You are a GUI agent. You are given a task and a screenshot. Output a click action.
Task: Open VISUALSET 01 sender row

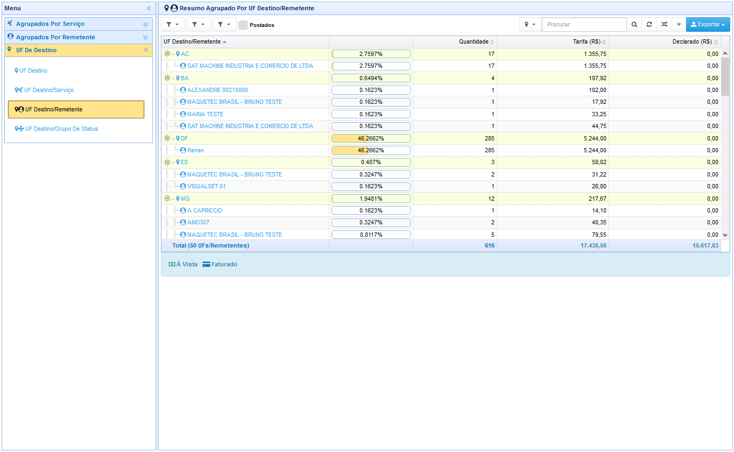click(x=206, y=186)
